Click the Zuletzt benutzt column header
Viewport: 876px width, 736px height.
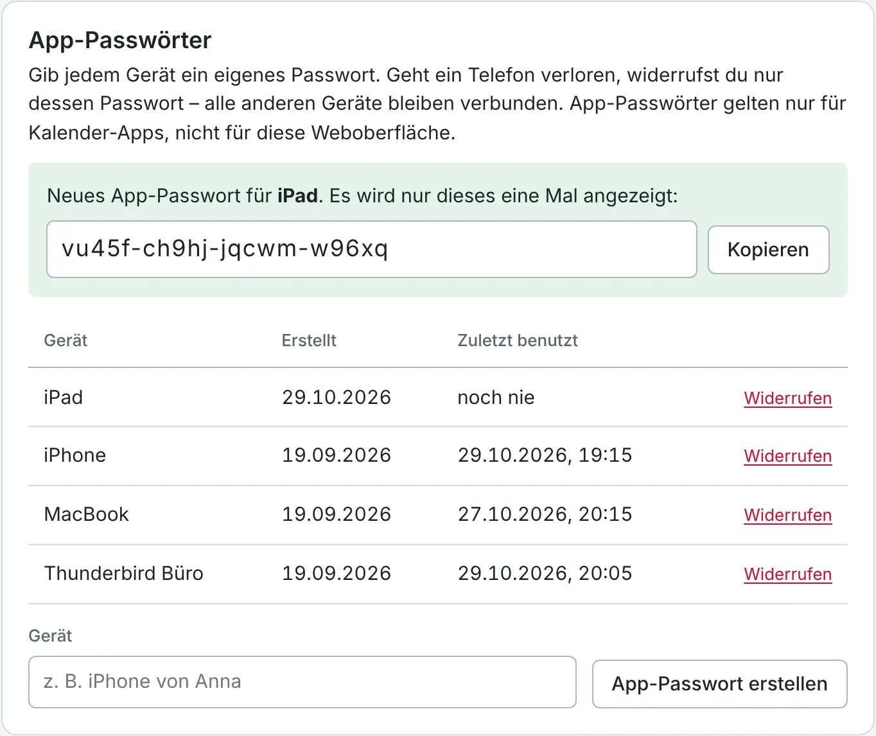click(518, 340)
